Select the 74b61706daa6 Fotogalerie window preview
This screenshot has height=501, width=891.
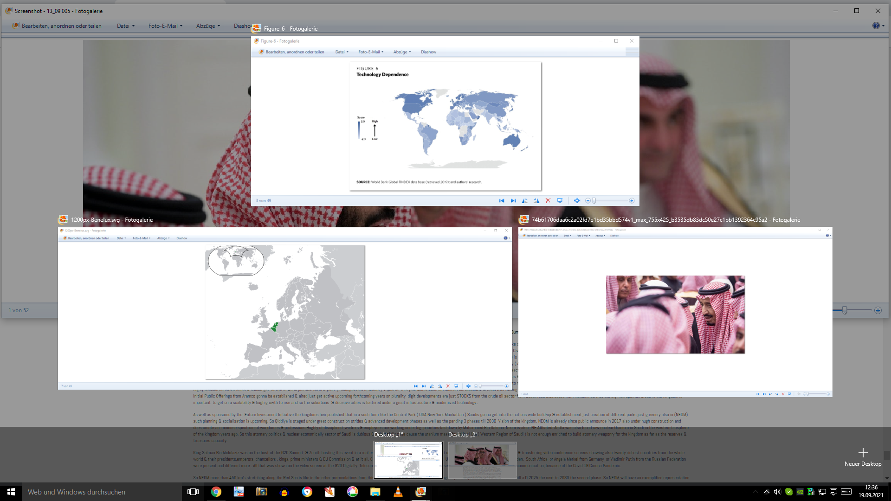[x=675, y=312]
